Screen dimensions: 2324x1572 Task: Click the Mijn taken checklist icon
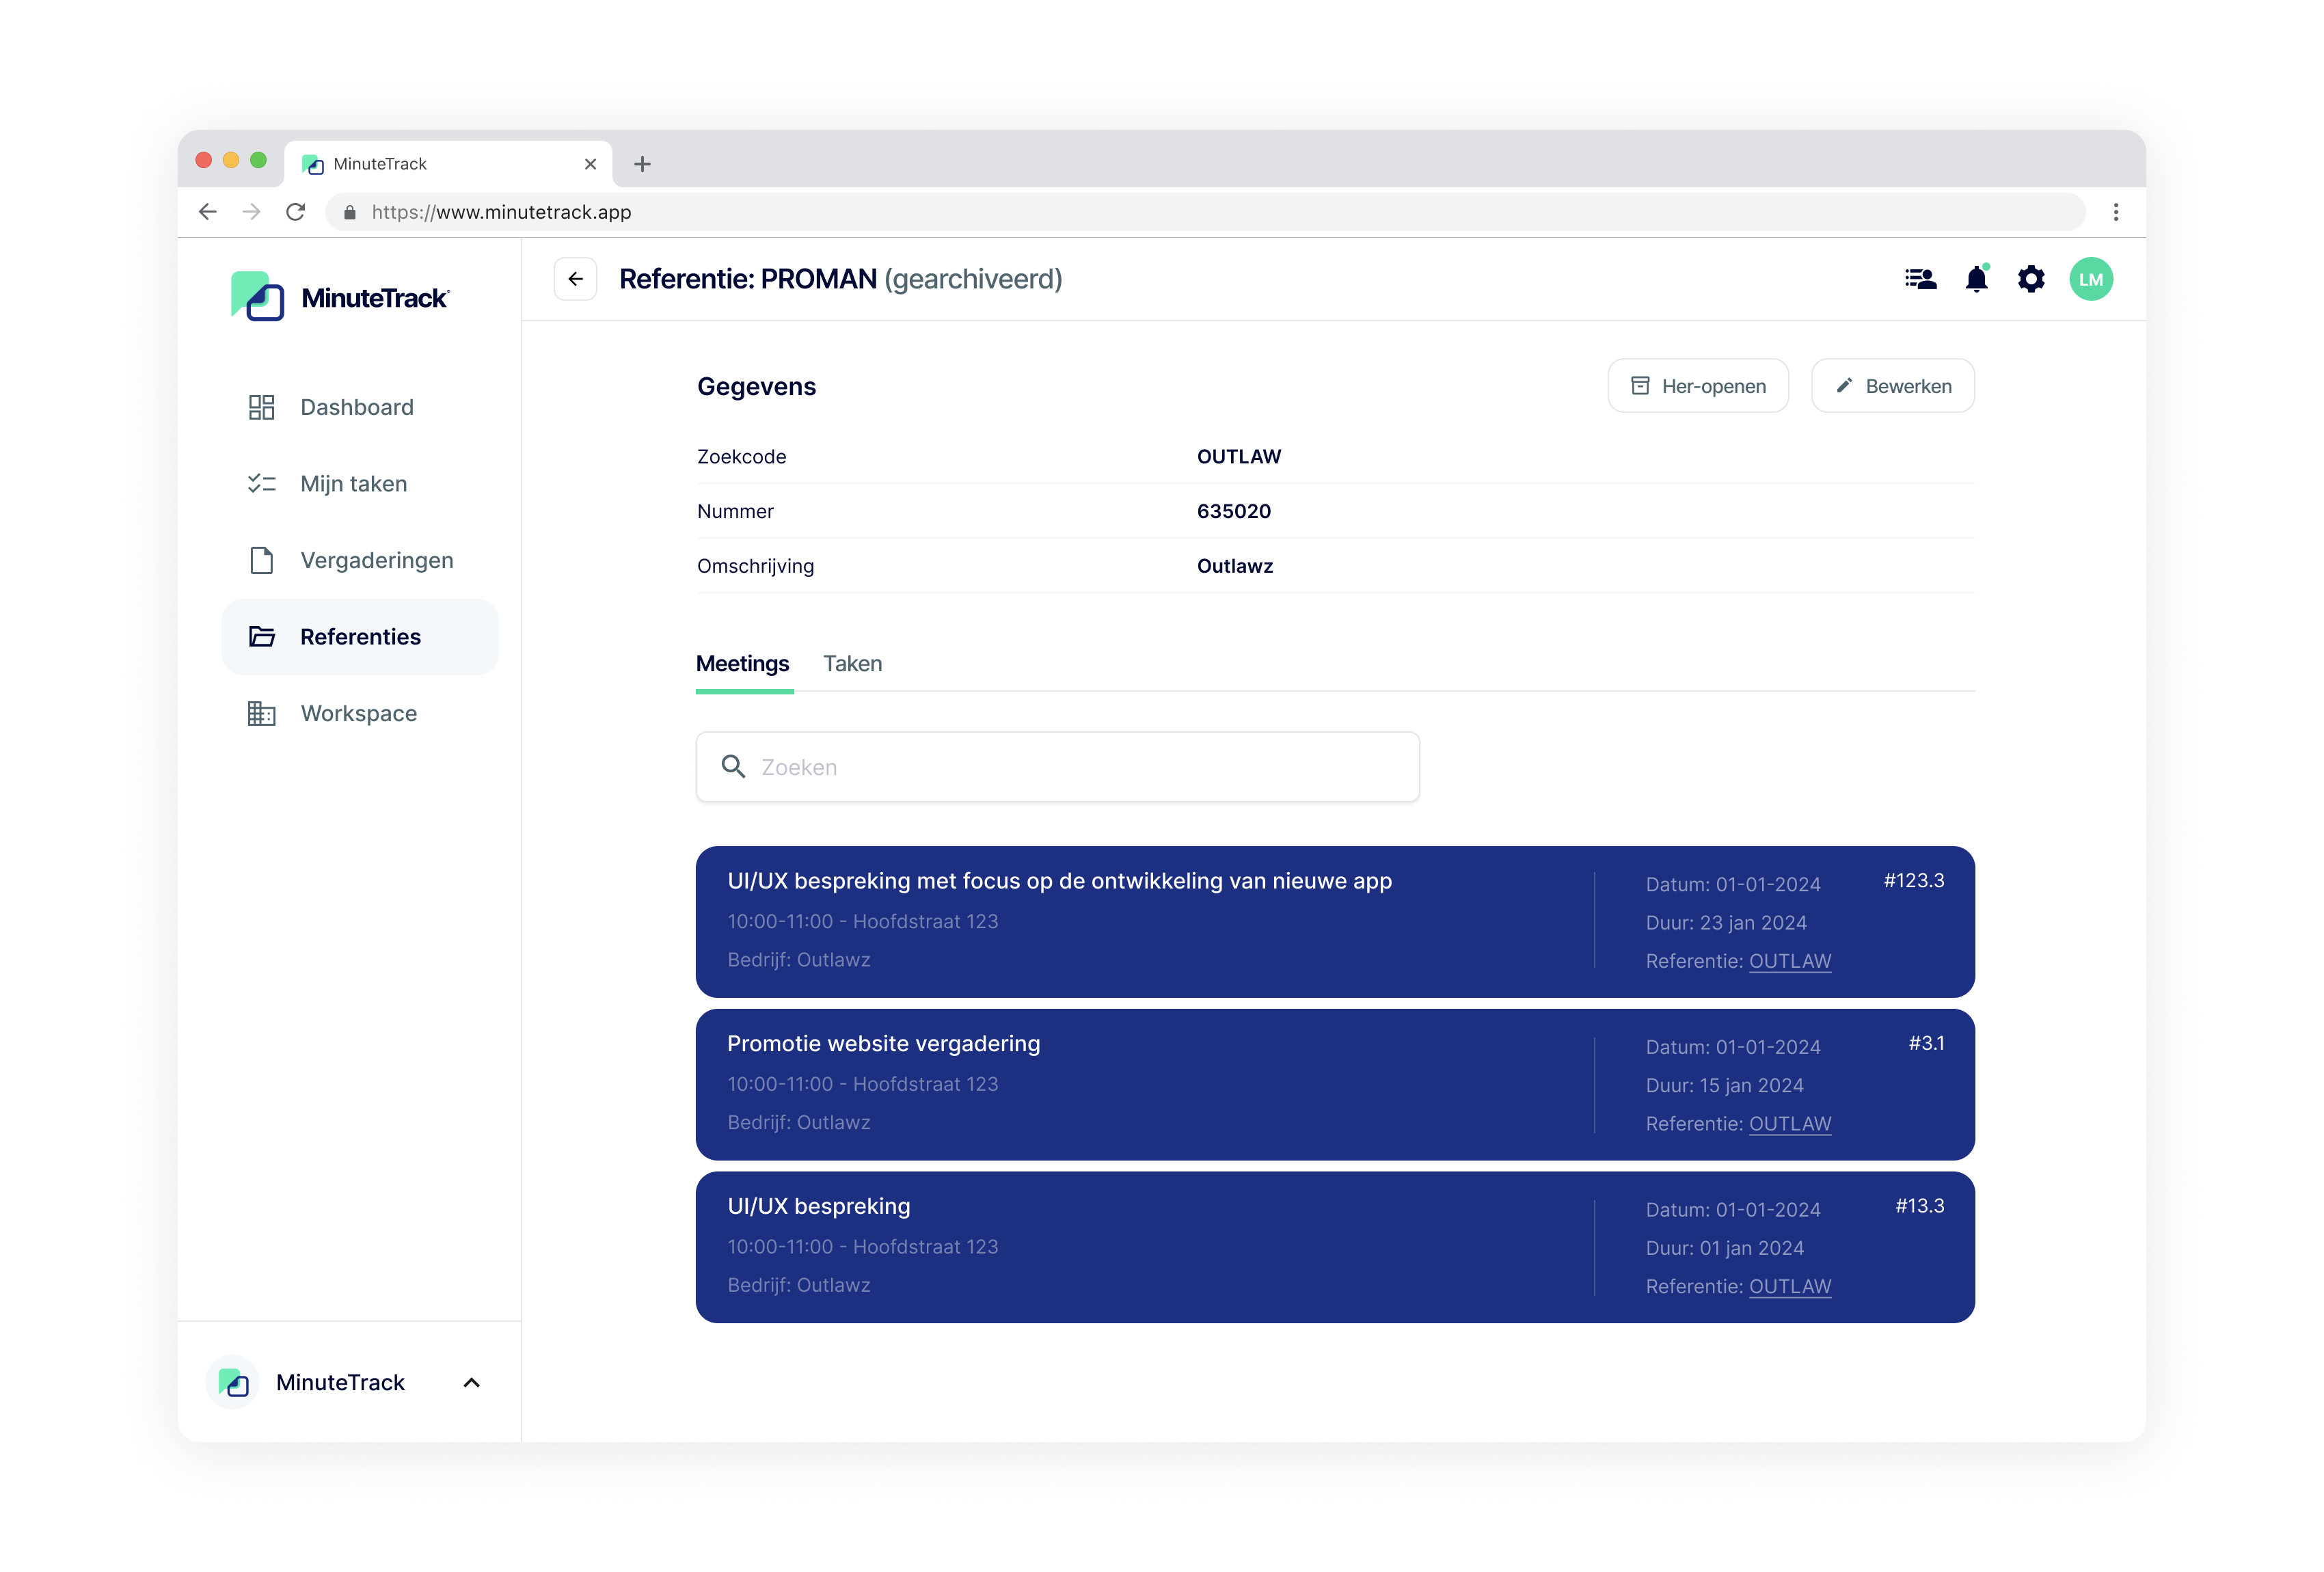[x=261, y=484]
